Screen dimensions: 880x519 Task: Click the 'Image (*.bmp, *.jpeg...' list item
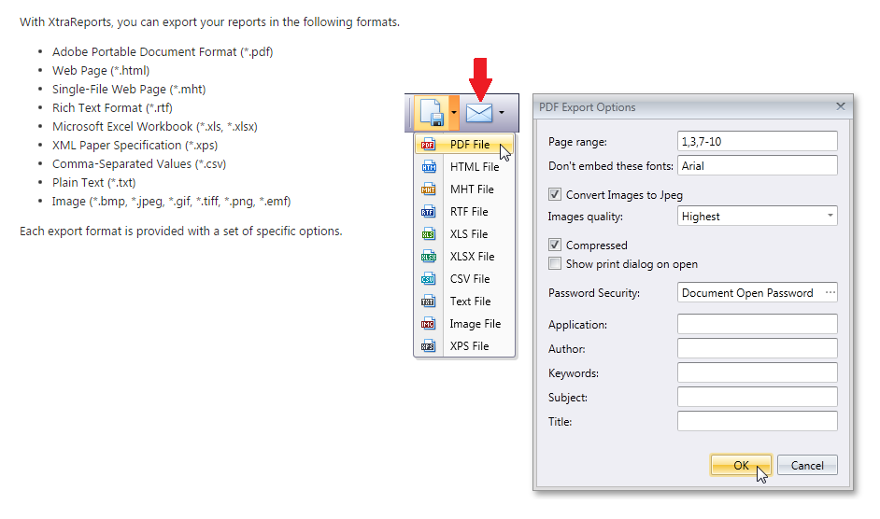(171, 201)
